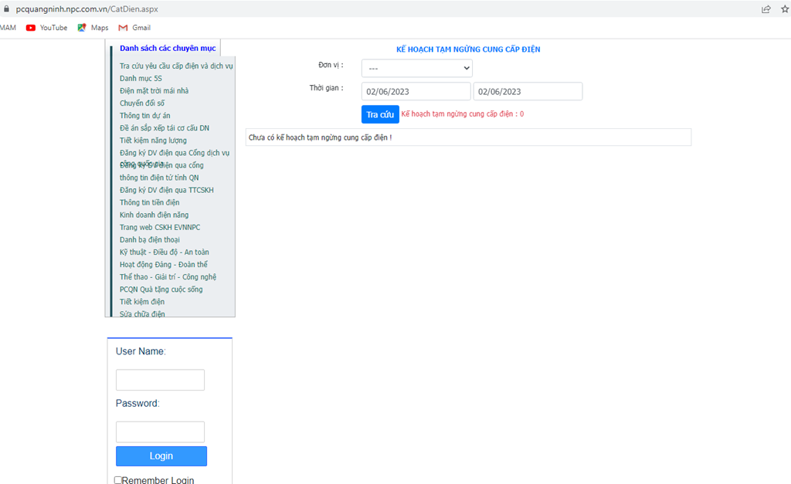This screenshot has width=791, height=484.
Task: Click the Tra cứu search button
Action: point(380,114)
